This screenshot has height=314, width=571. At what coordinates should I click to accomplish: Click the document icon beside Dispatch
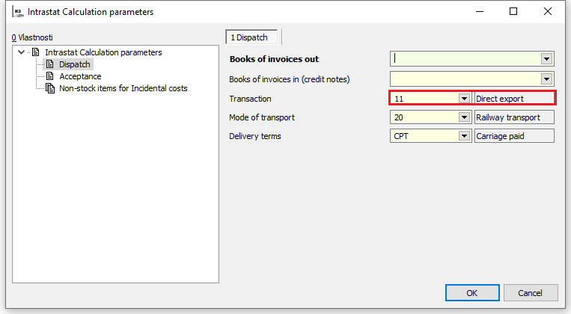click(50, 64)
